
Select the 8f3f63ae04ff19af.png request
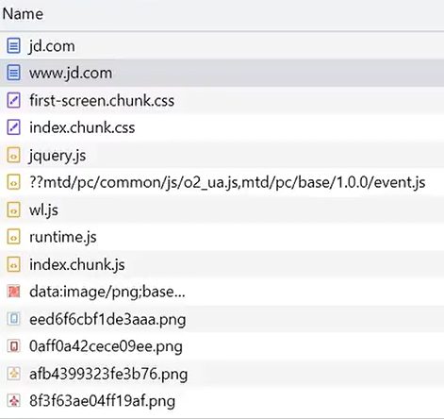pyautogui.click(x=222, y=401)
